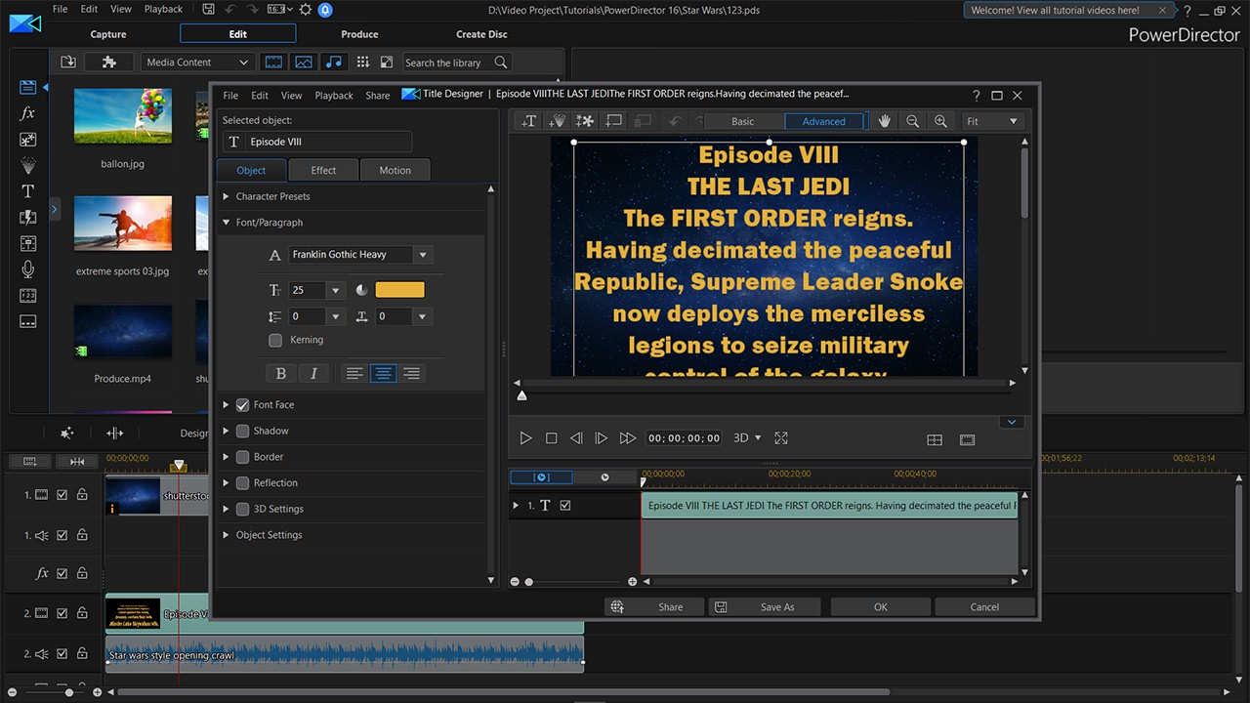The width and height of the screenshot is (1250, 703).
Task: Apply bold to the title text
Action: point(281,373)
